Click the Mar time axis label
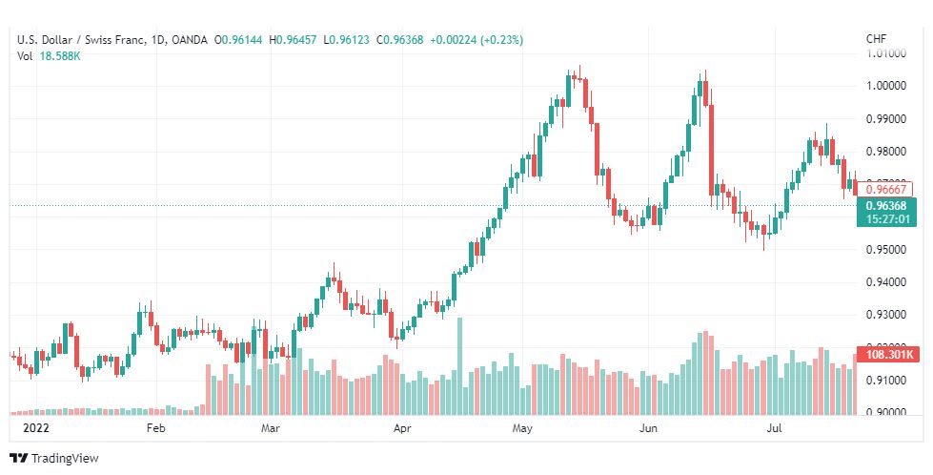The width and height of the screenshot is (933, 475). pyautogui.click(x=270, y=428)
